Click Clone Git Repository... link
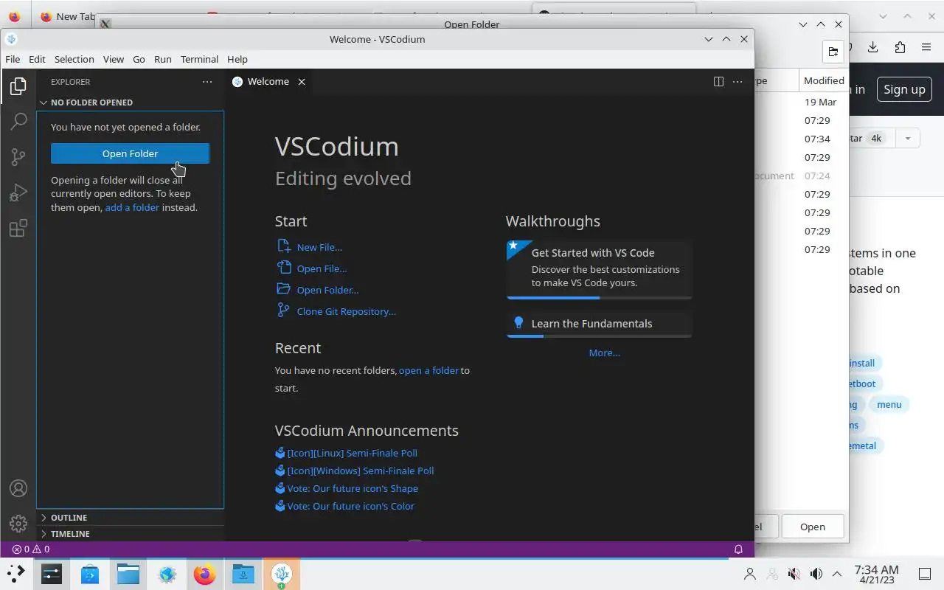Screen dimensions: 944x590 coord(346,311)
